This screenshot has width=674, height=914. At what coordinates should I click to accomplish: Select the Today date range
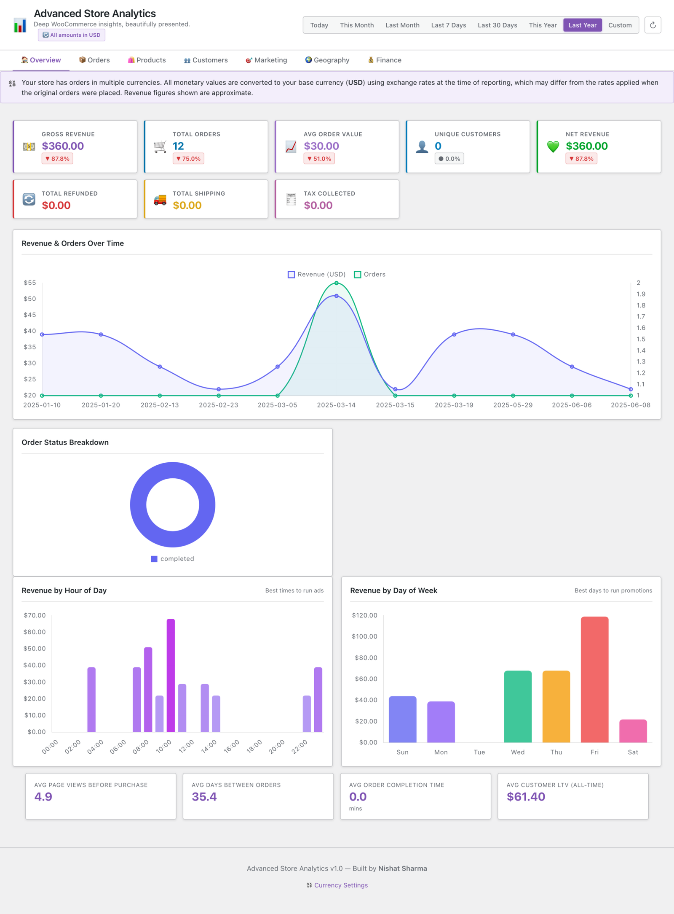pyautogui.click(x=319, y=25)
